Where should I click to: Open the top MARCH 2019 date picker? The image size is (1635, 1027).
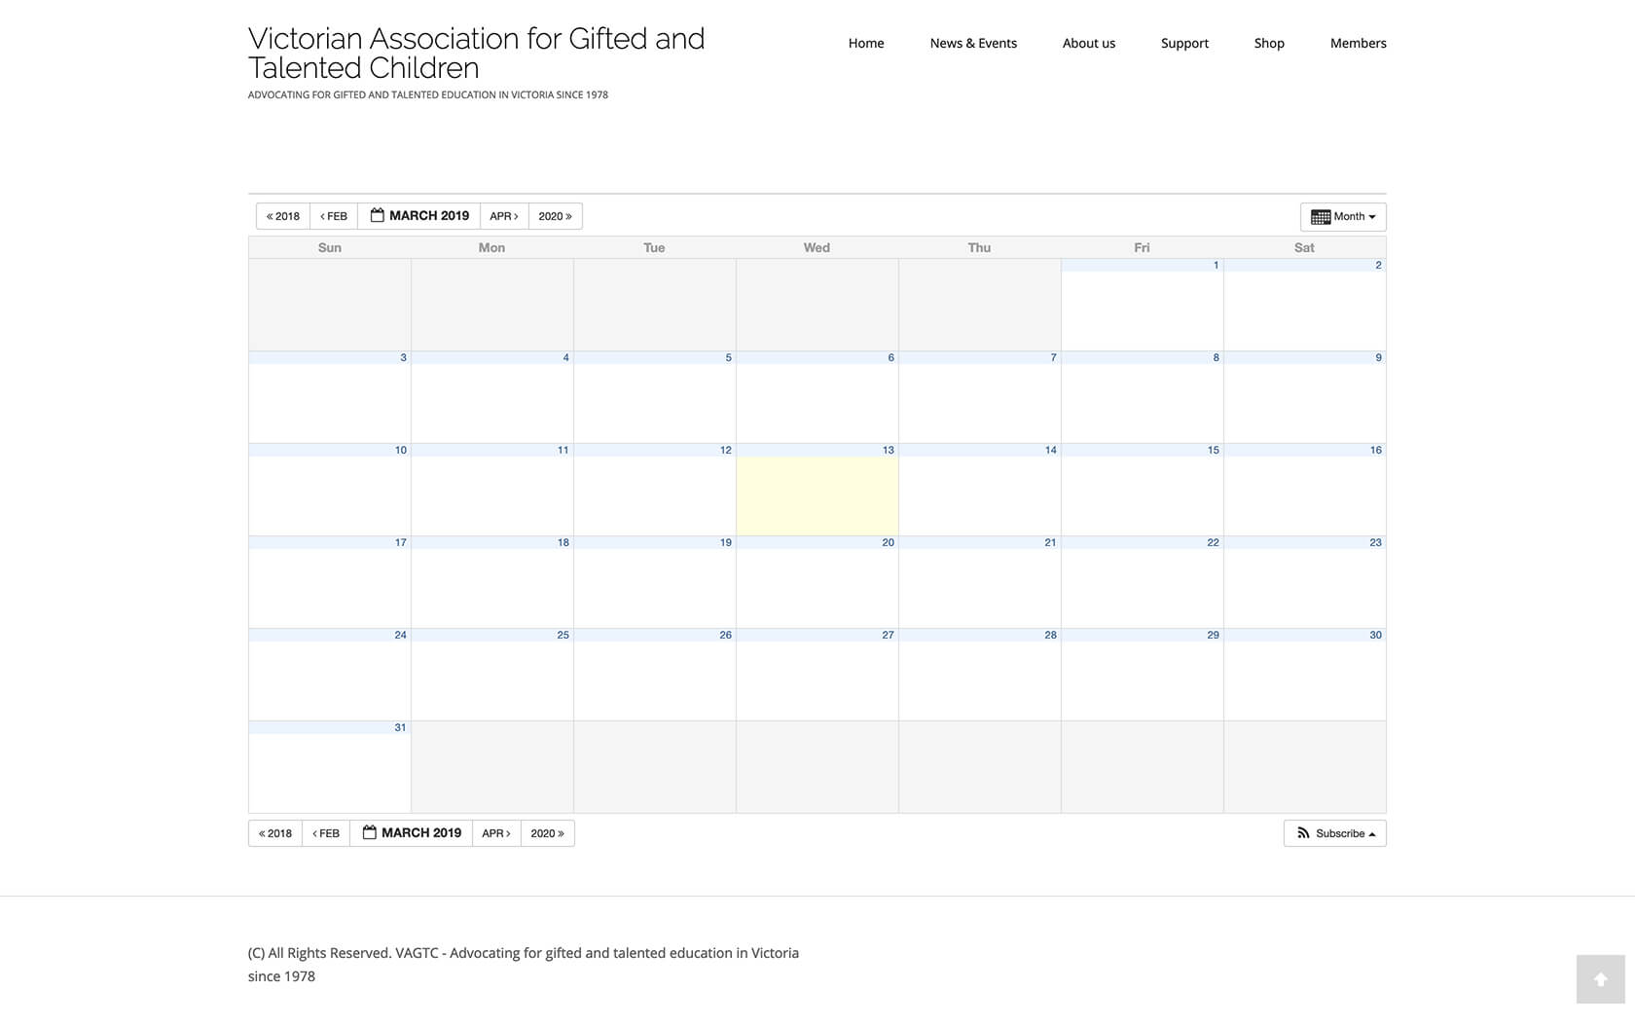(419, 216)
